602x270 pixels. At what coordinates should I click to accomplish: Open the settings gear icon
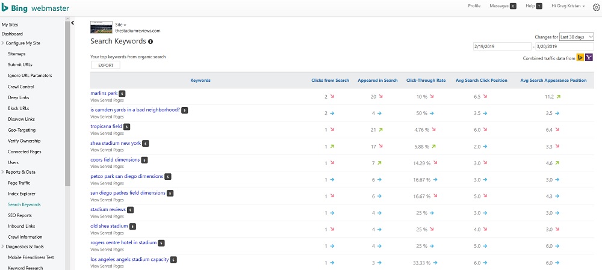click(596, 7)
